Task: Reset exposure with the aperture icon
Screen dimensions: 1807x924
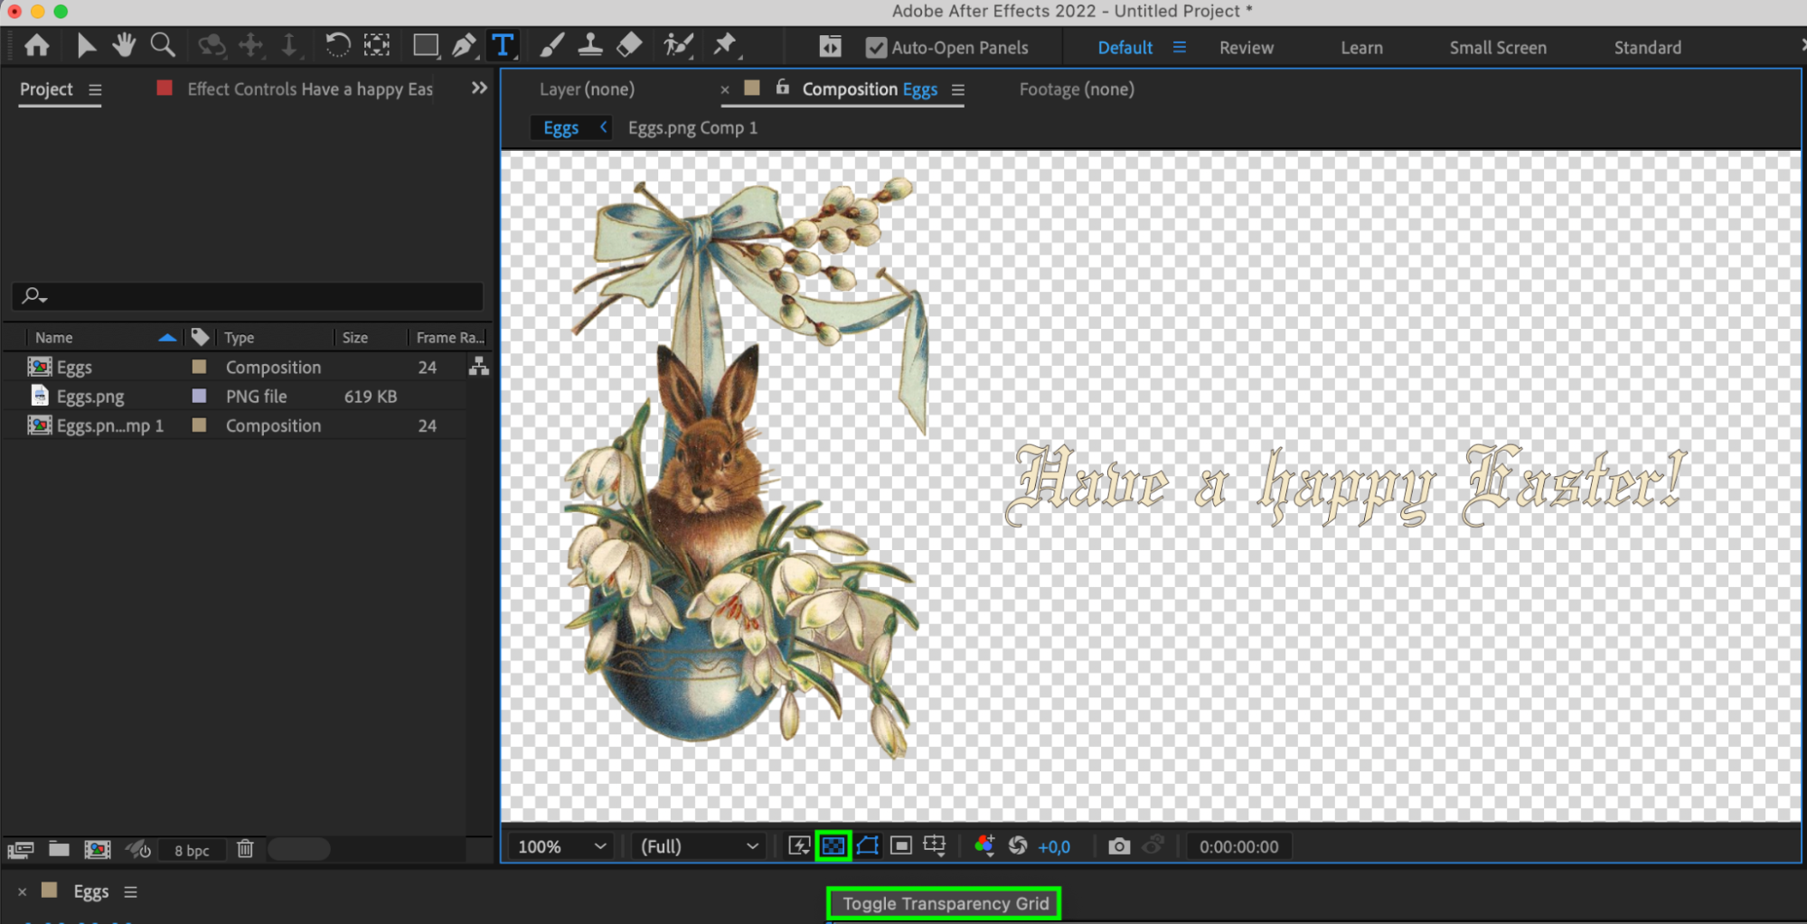Action: coord(1018,846)
